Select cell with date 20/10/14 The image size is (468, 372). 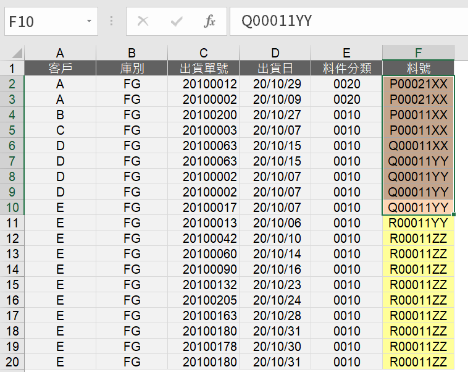pos(275,254)
